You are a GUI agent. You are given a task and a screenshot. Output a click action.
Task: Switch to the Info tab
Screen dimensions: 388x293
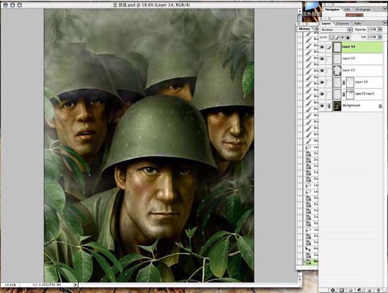pyautogui.click(x=347, y=9)
